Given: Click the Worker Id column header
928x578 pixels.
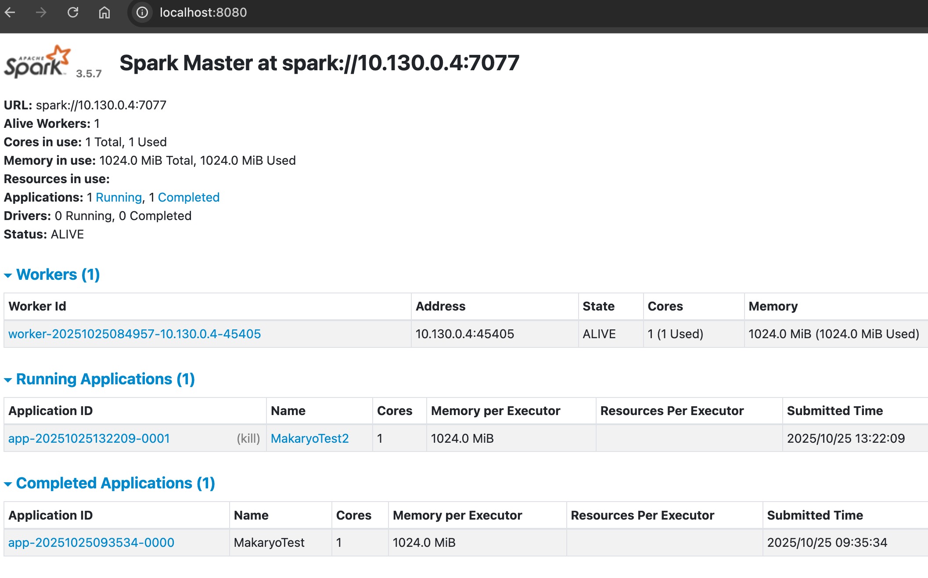Looking at the screenshot, I should pos(37,306).
